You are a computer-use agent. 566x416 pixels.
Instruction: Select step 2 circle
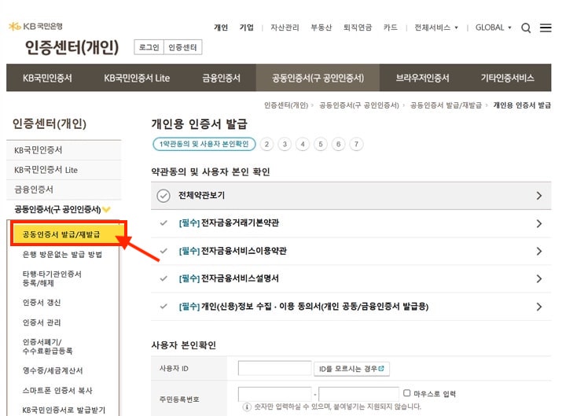[266, 145]
